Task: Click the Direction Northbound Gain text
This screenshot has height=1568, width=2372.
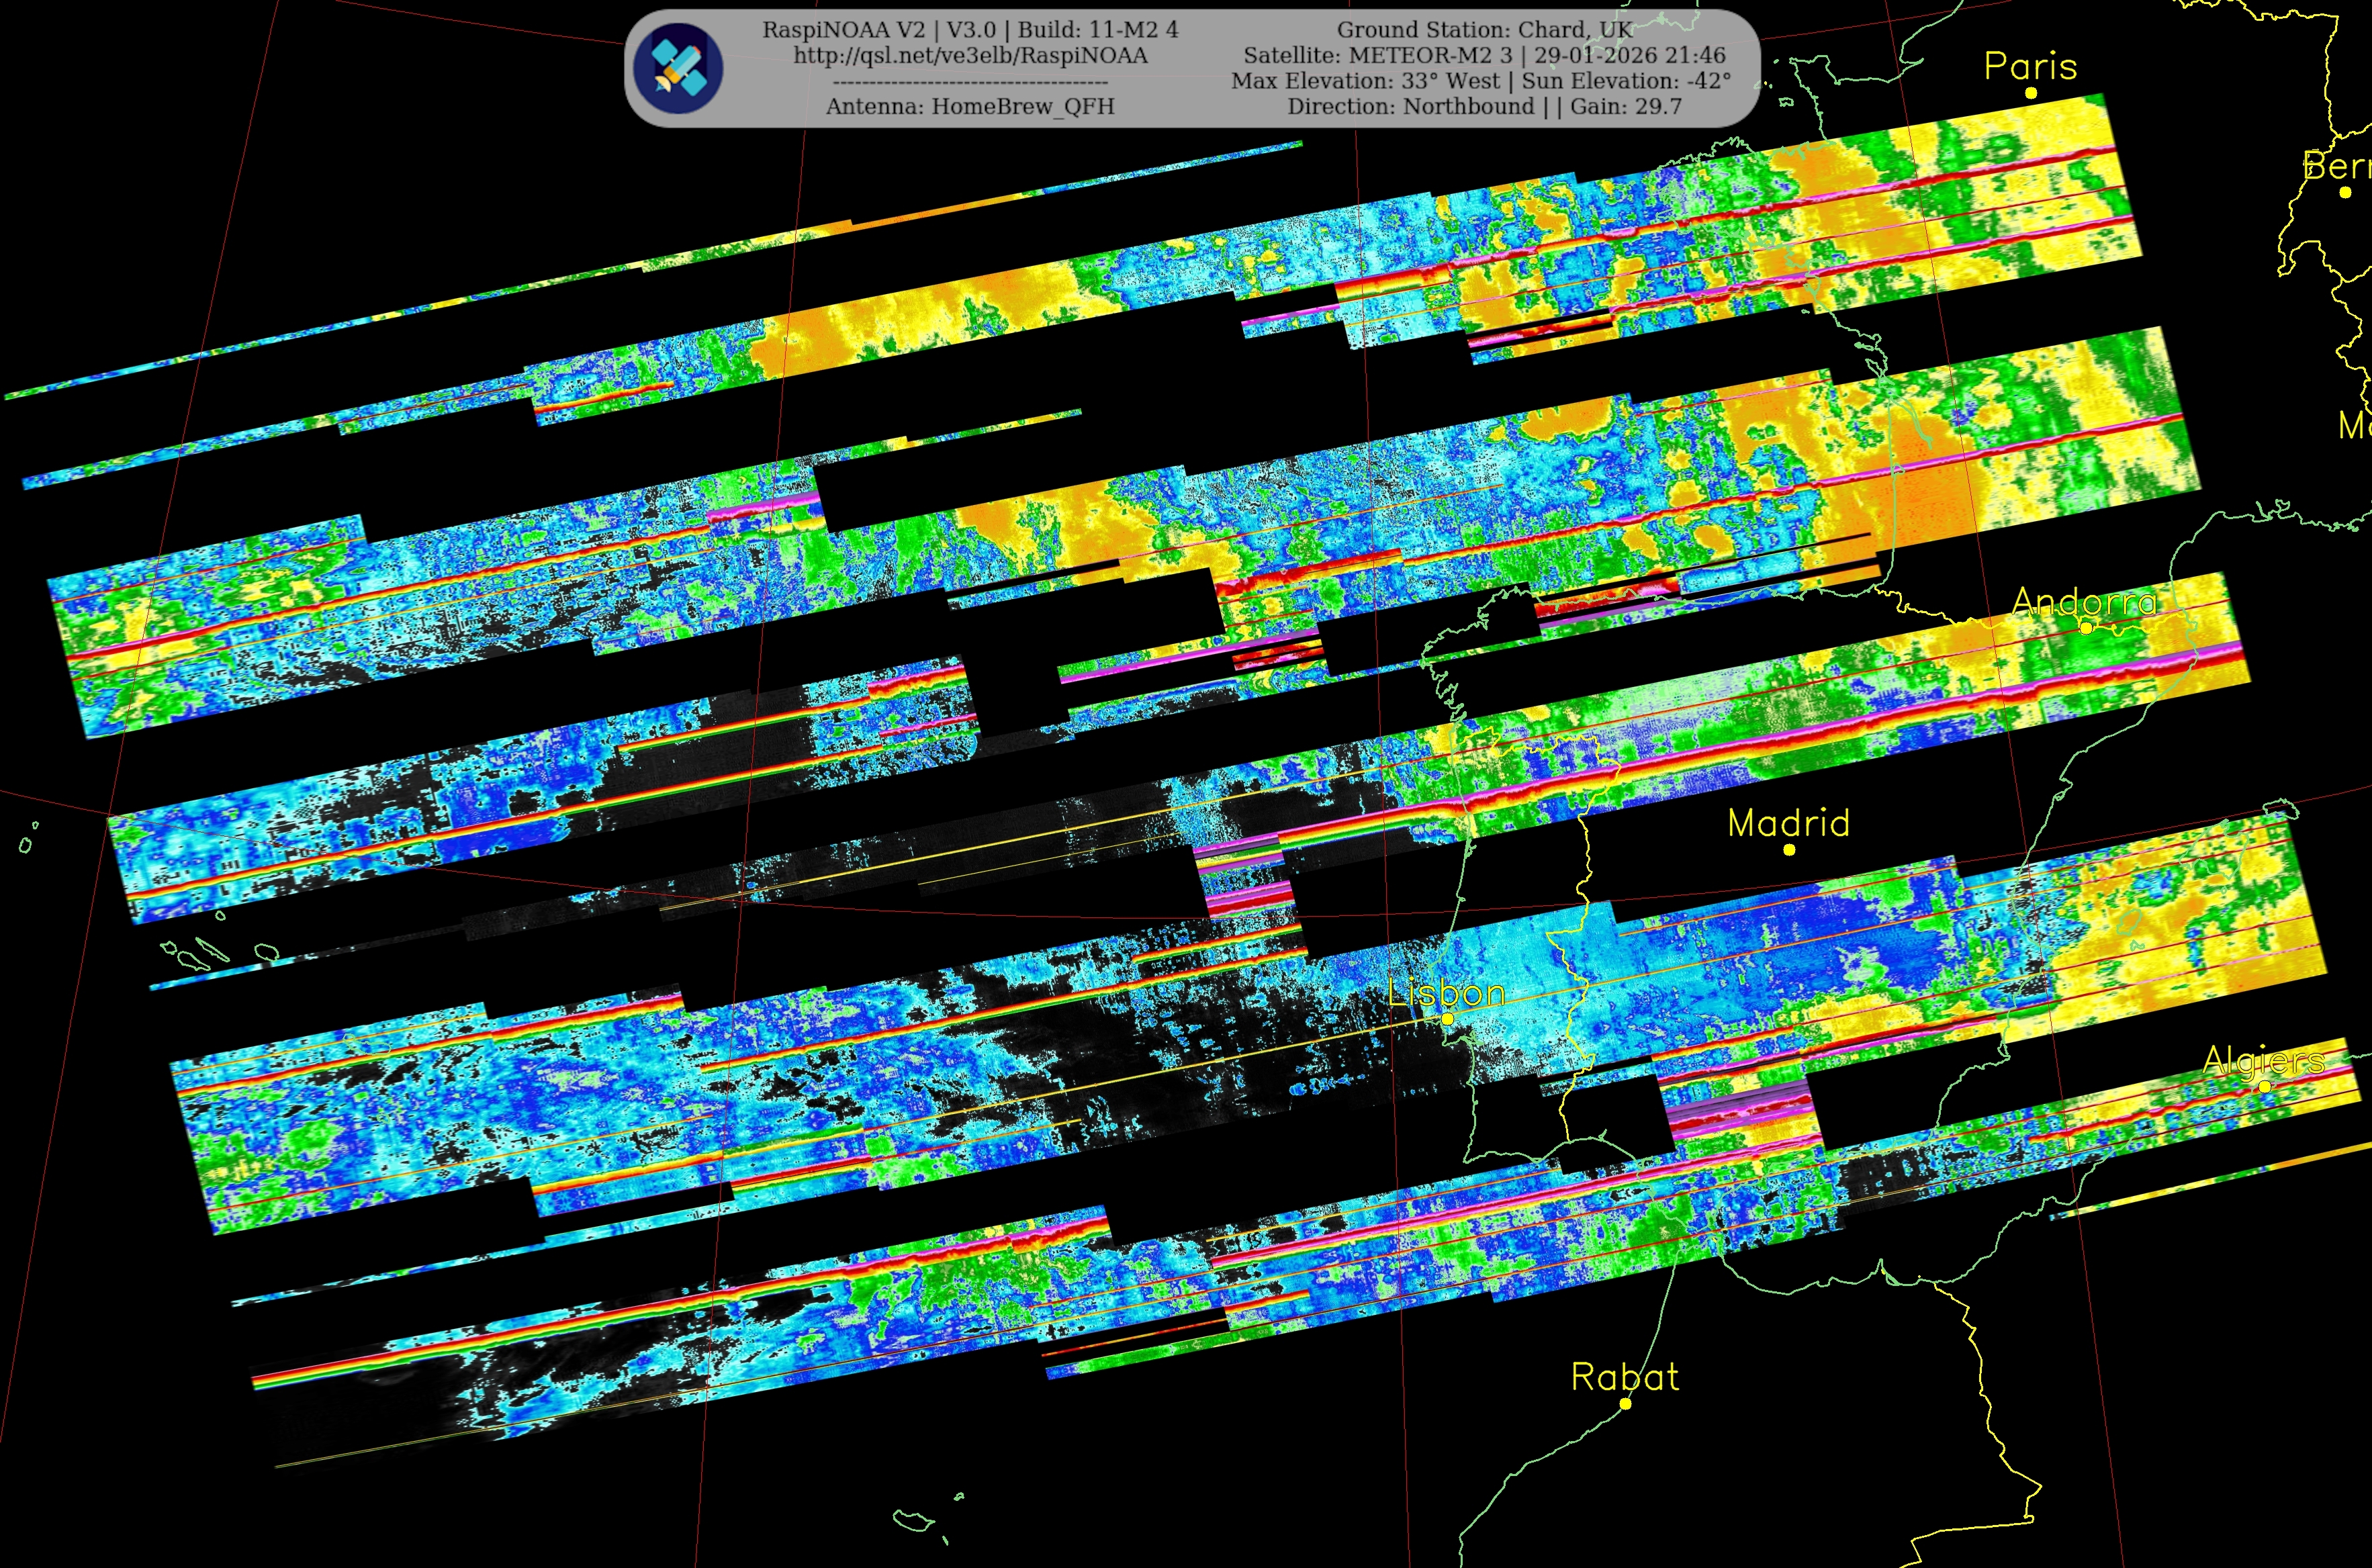Action: (1484, 106)
